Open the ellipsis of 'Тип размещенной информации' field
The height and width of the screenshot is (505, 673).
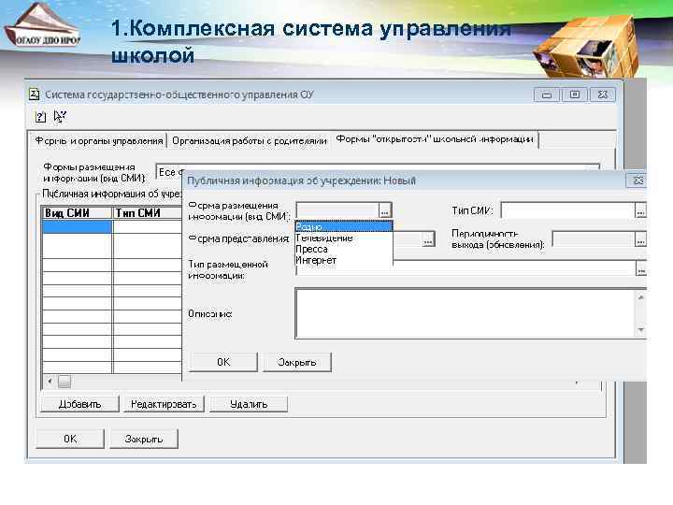pyautogui.click(x=641, y=269)
